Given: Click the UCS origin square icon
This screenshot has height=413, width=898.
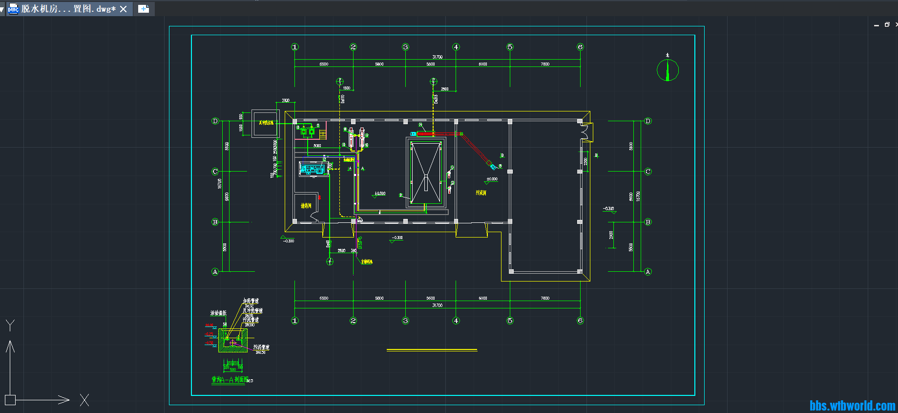Looking at the screenshot, I should [10, 400].
